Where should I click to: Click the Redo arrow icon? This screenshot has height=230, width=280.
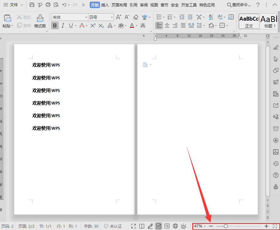point(75,5)
